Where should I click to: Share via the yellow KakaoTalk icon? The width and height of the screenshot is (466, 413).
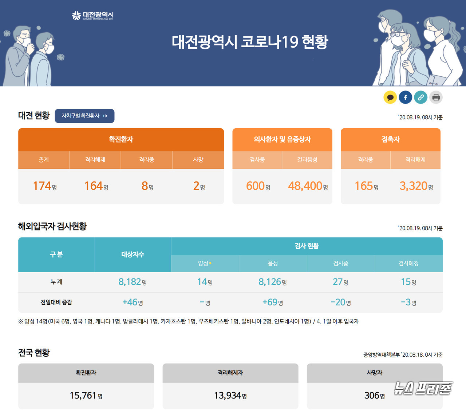point(390,97)
